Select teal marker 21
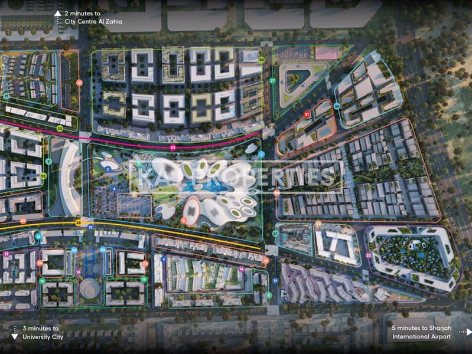472x354 pixels. (275, 234)
